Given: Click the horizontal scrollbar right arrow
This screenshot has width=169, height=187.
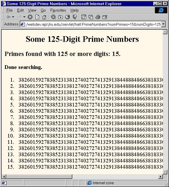Looking at the screenshot, I should (161, 177).
